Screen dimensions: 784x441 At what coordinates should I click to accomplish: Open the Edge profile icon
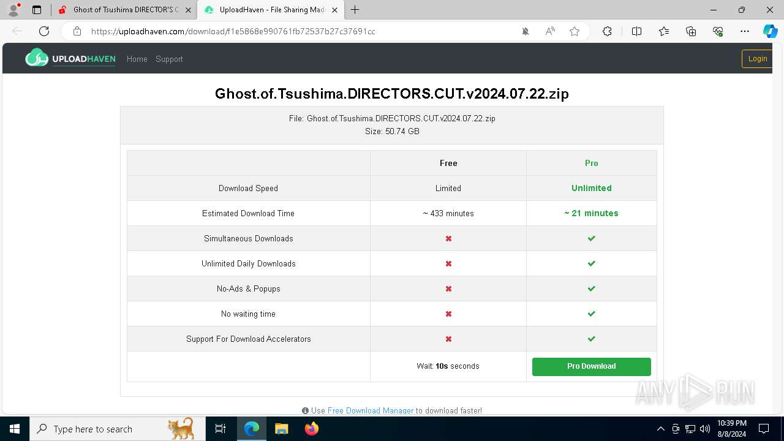(13, 10)
